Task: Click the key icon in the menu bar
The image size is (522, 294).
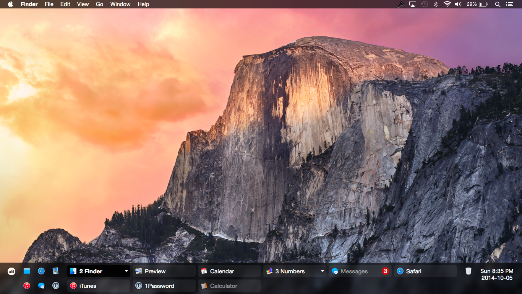Action: 401,4
